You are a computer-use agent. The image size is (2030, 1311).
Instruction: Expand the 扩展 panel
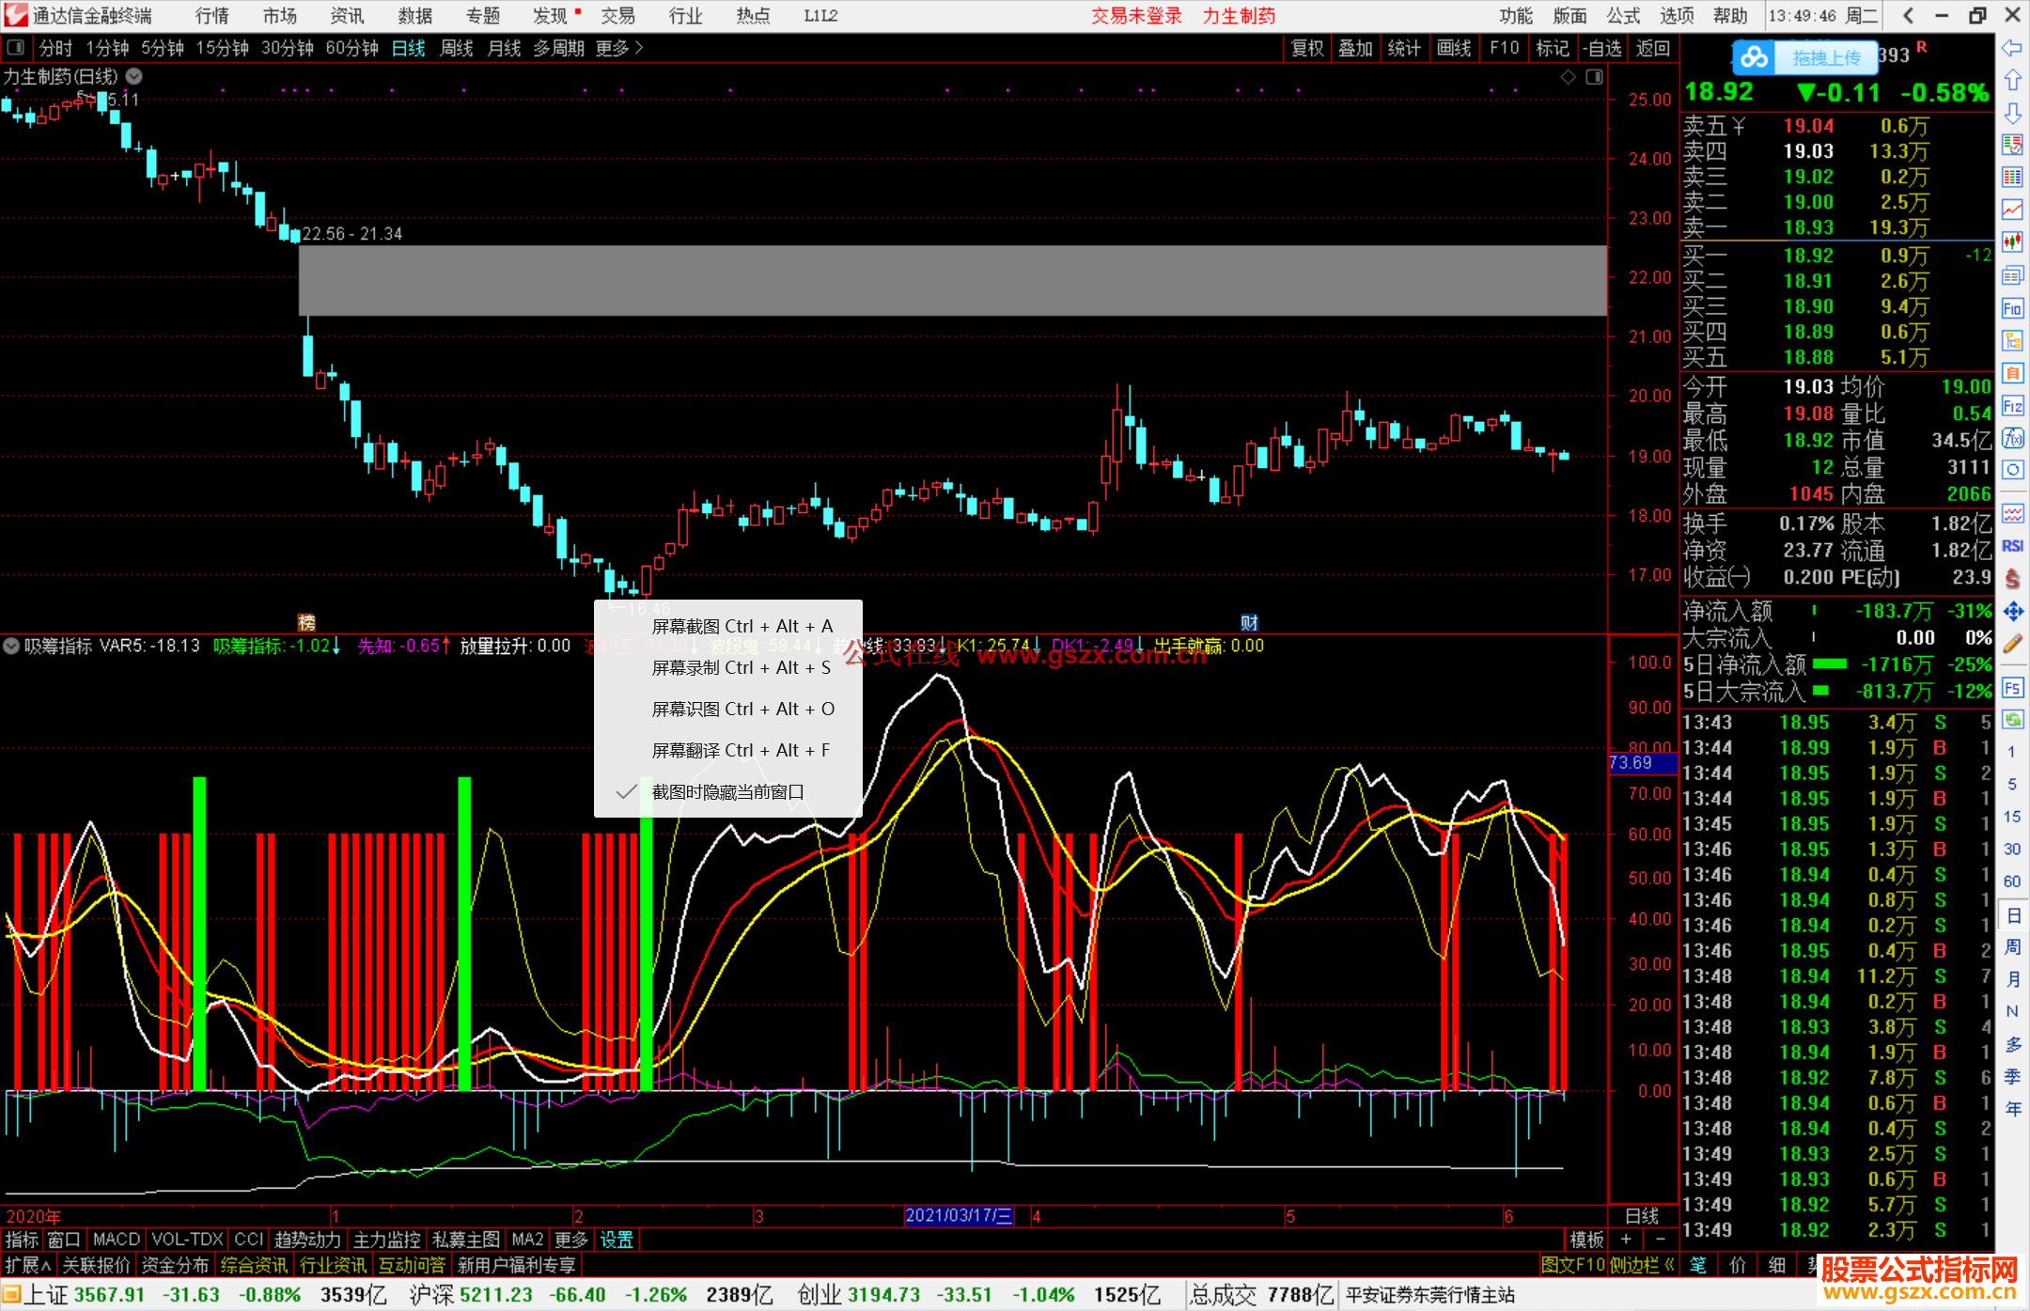28,1265
